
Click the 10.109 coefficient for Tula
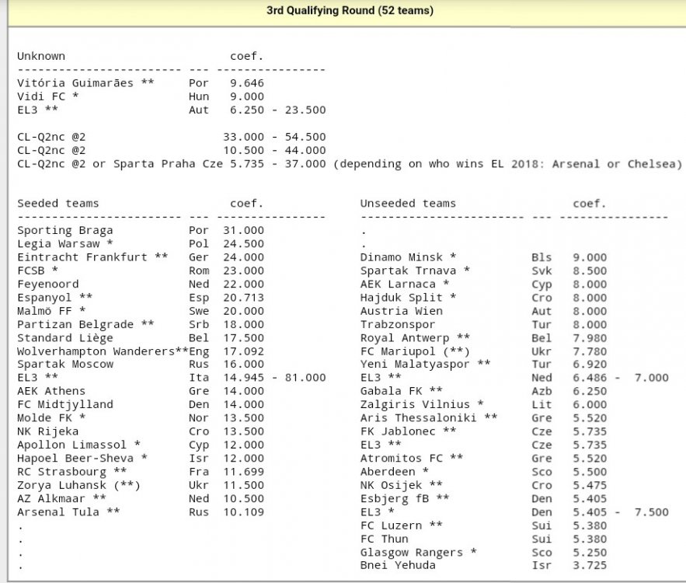pyautogui.click(x=244, y=512)
